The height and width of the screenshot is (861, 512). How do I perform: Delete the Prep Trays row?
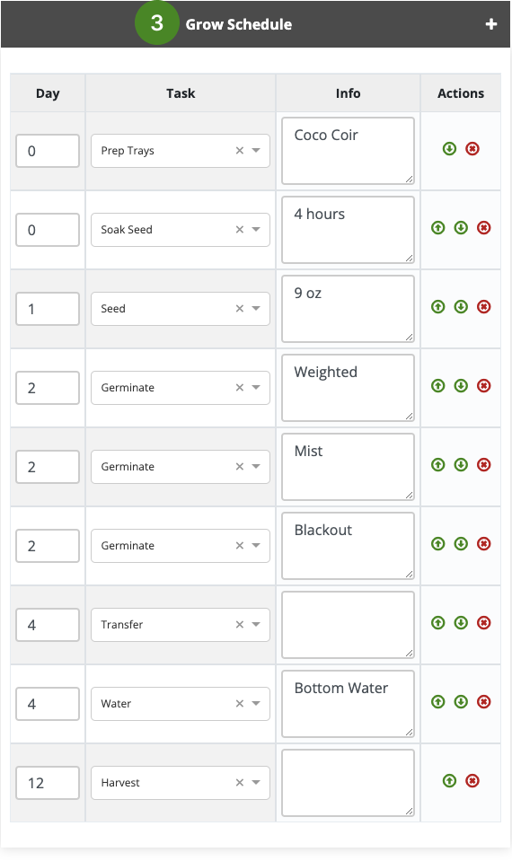point(472,149)
